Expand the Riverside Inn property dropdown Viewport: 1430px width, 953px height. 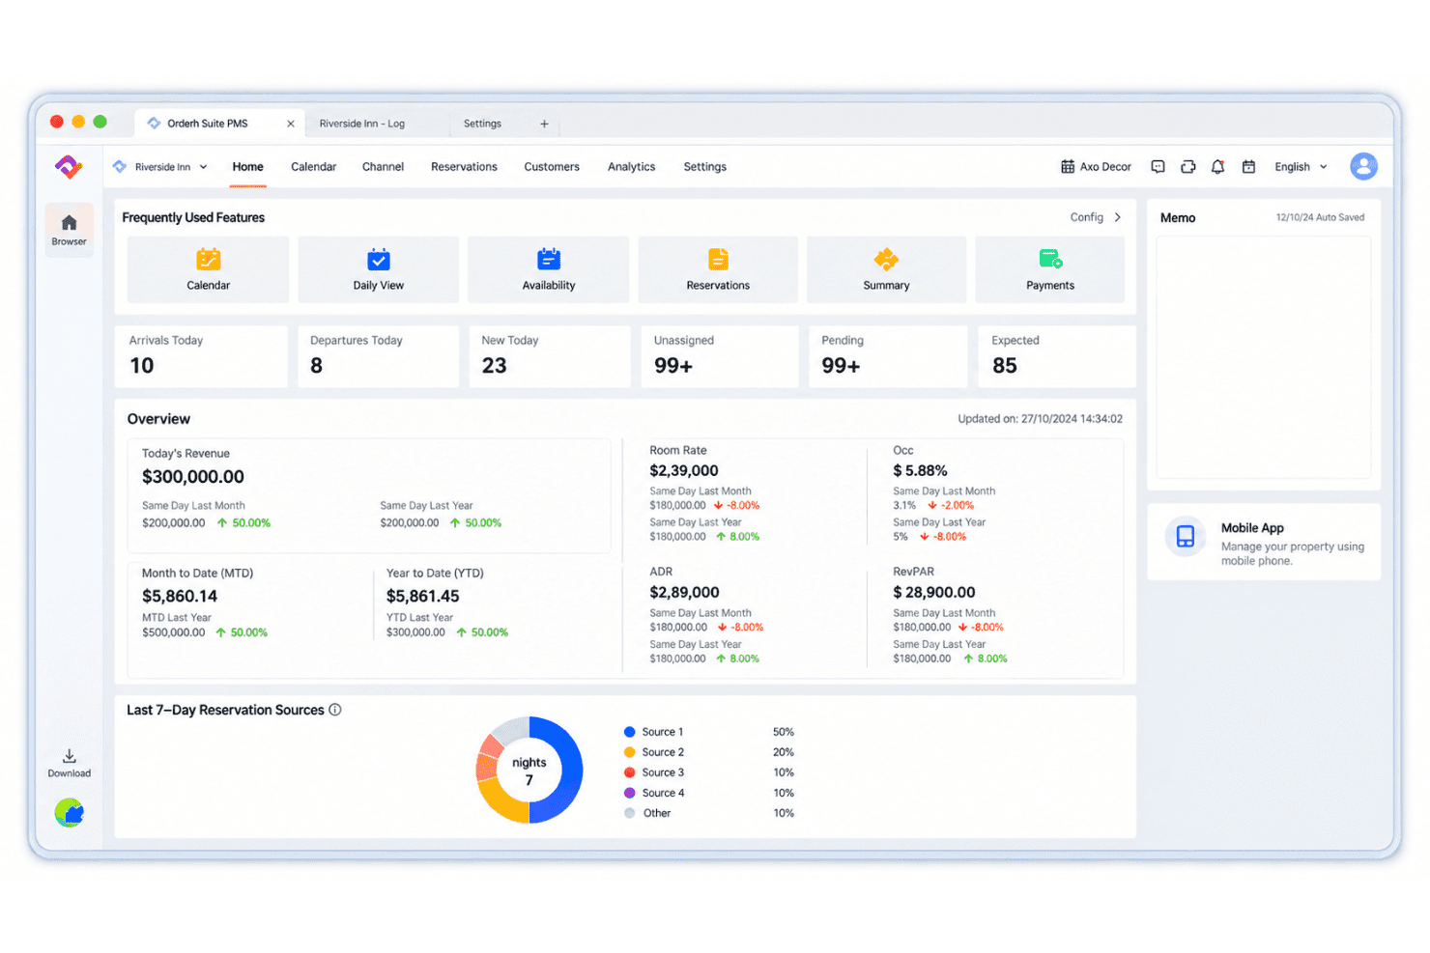pyautogui.click(x=160, y=167)
